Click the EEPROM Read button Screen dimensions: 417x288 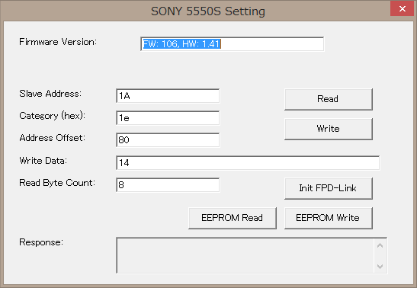click(x=233, y=218)
